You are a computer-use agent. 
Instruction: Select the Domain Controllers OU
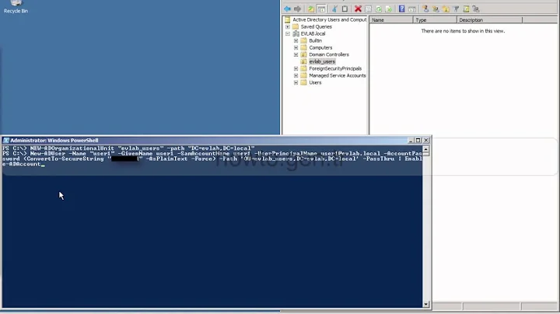(329, 54)
